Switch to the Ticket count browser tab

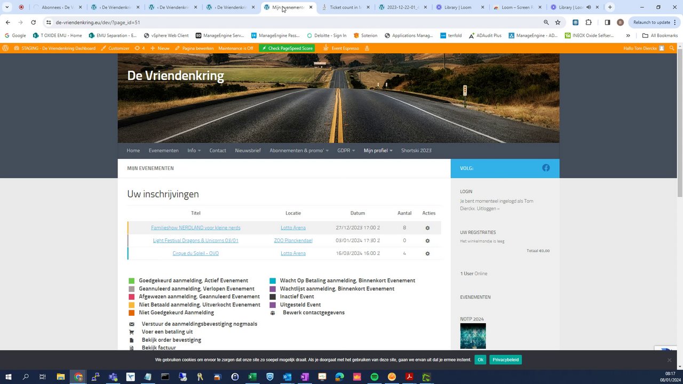point(346,7)
